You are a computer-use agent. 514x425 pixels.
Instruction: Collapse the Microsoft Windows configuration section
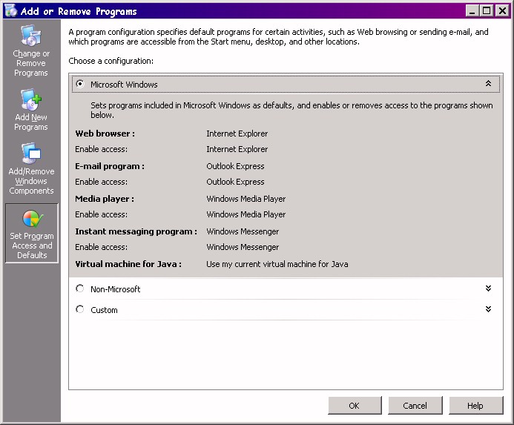pos(488,84)
